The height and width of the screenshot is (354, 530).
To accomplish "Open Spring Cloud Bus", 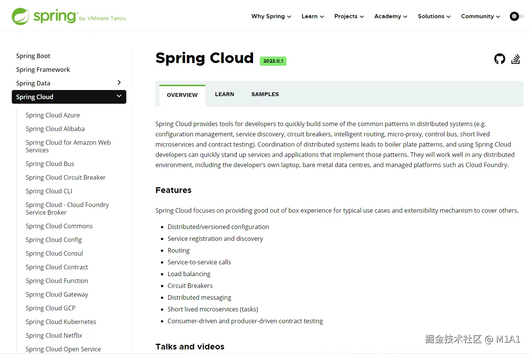I will (50, 164).
